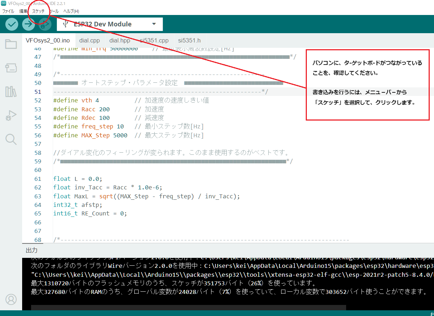Open the Library Manager books icon
The height and width of the screenshot is (316, 434).
coord(11,92)
